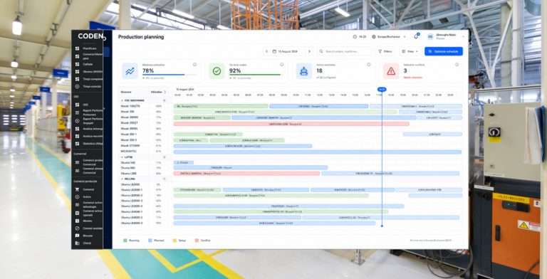
Task: Open Clienti at the sidebar bottom
Action: tap(86, 243)
